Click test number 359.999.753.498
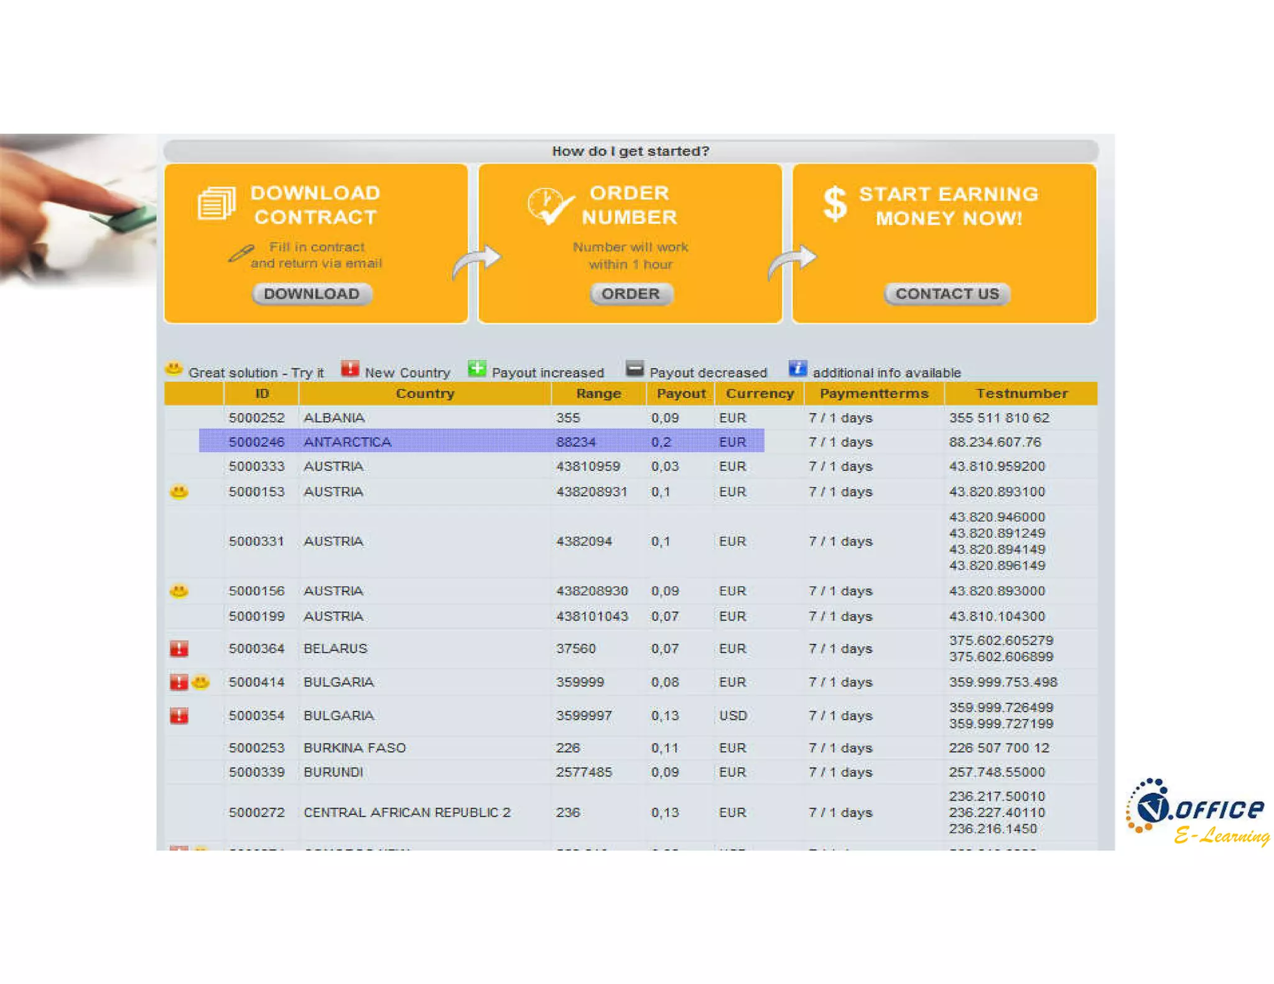The width and height of the screenshot is (1274, 984). click(x=1003, y=682)
